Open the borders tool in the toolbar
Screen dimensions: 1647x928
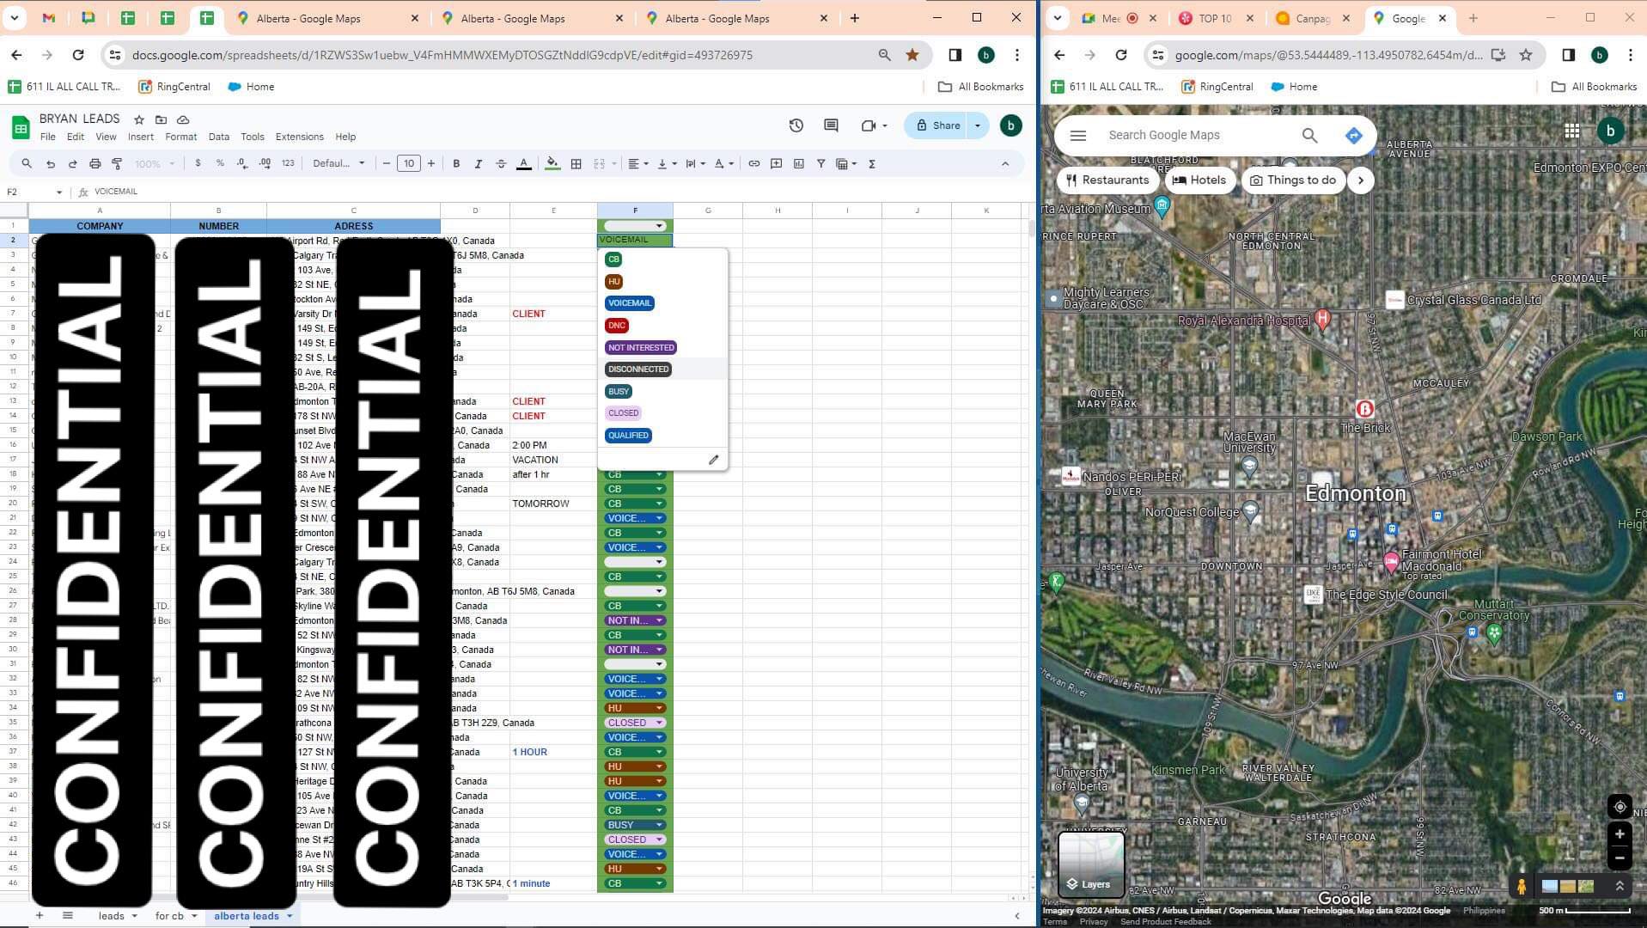coord(576,163)
